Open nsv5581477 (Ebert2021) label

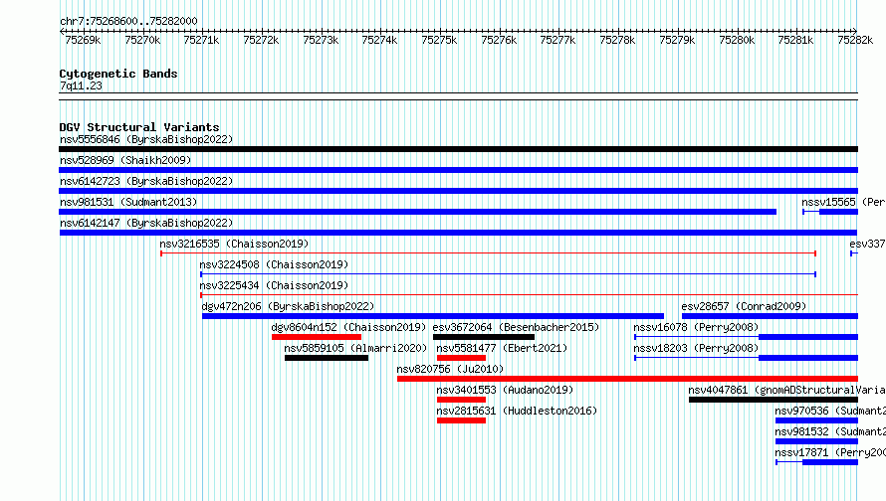502,348
